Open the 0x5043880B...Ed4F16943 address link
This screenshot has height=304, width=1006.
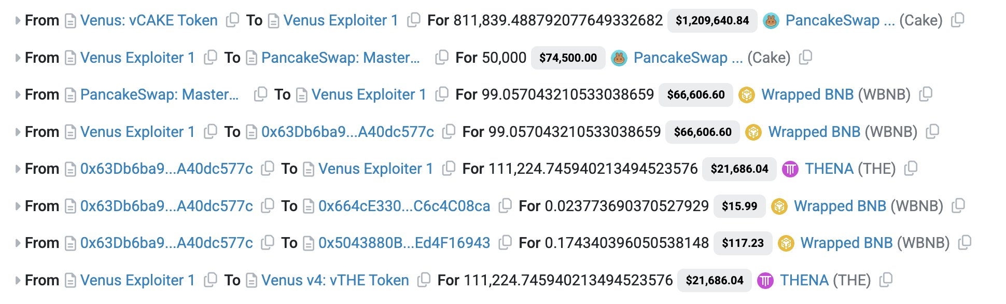pos(404,243)
